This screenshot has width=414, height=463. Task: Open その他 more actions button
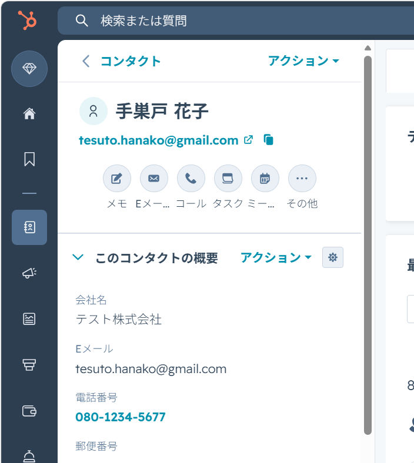tap(302, 179)
